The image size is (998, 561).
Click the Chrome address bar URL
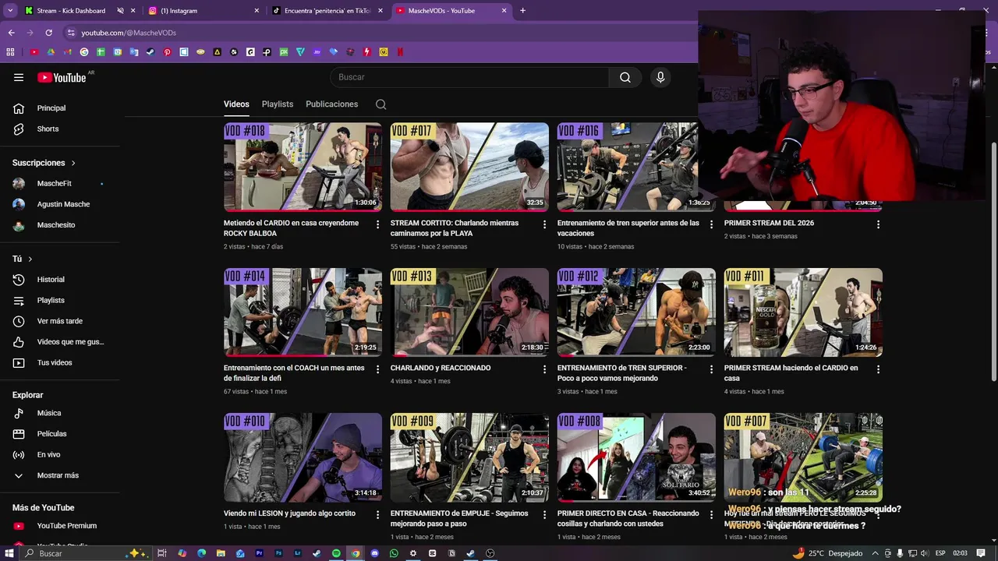point(129,33)
